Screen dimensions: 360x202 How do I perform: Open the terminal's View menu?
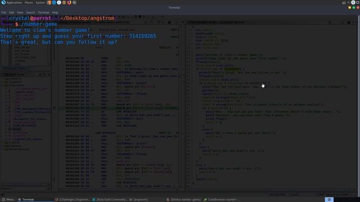pyautogui.click(x=20, y=12)
